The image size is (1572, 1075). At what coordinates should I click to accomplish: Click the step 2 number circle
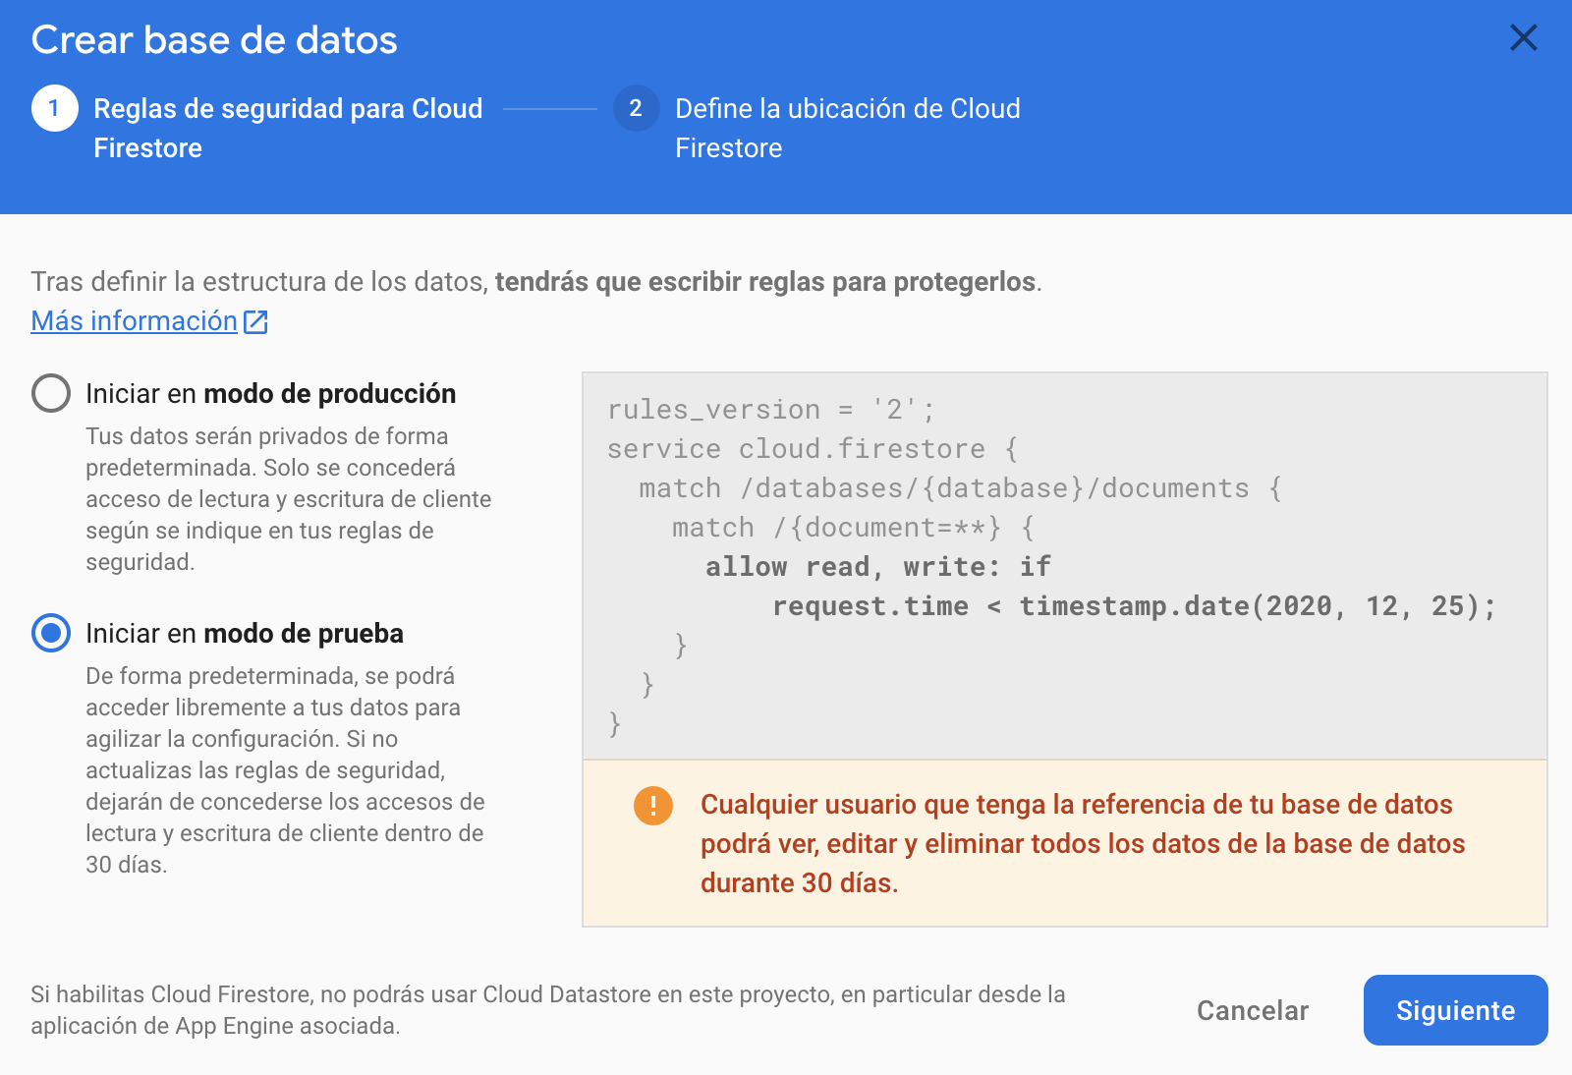[x=636, y=108]
